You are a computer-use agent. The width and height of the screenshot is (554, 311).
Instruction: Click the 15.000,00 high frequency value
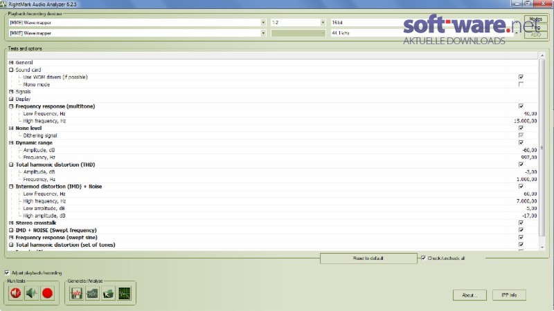pos(525,121)
